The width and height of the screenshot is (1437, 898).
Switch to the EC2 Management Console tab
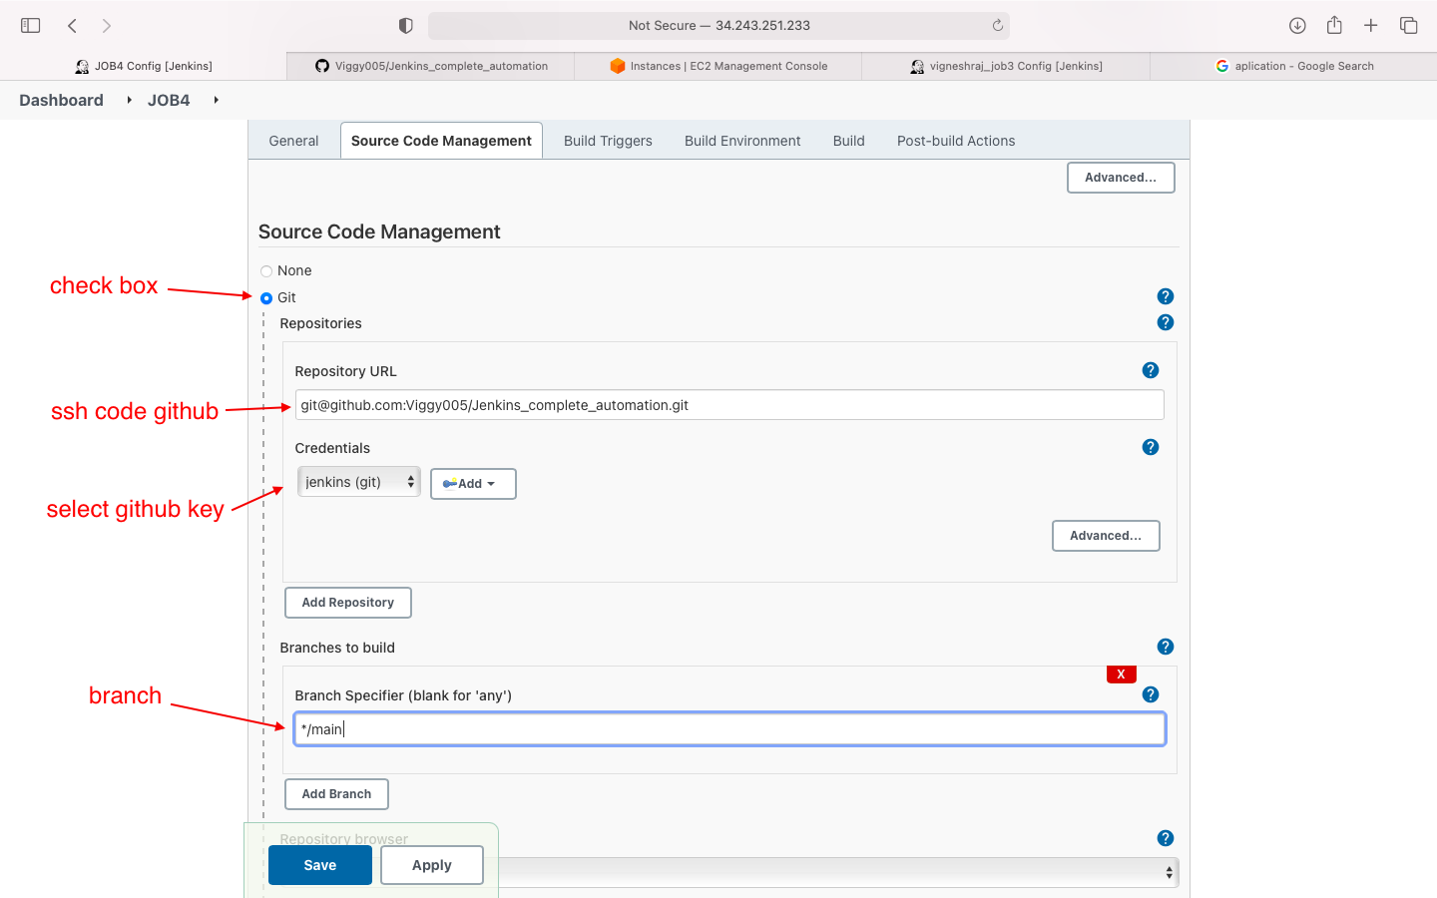718,66
